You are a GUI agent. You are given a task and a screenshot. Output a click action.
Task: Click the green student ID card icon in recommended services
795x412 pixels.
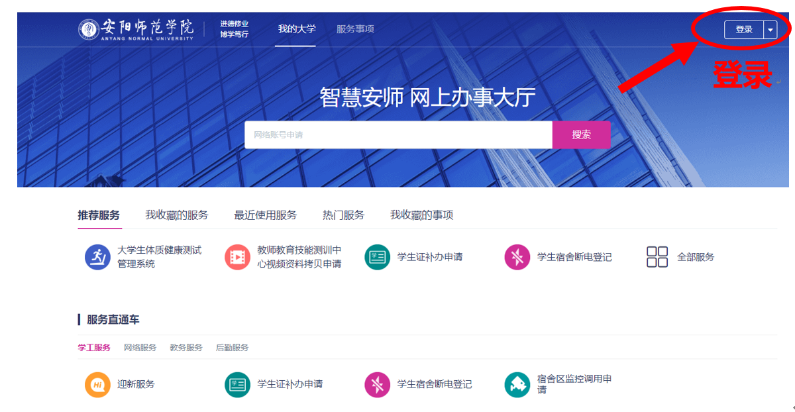[377, 257]
